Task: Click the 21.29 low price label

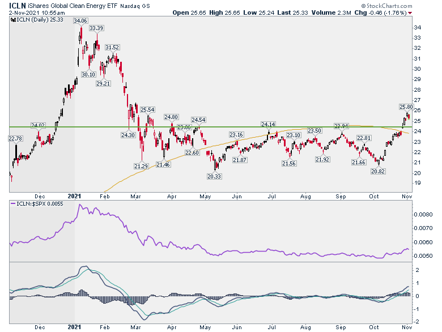Action: tap(141, 166)
